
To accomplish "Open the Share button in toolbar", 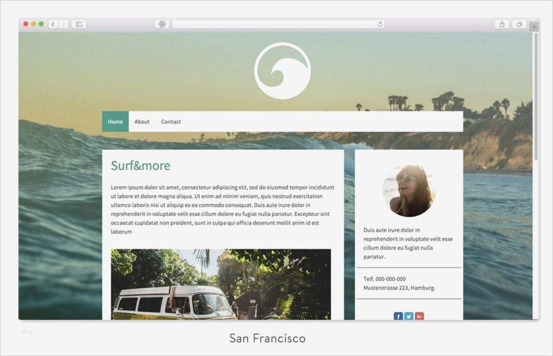I will coord(502,24).
